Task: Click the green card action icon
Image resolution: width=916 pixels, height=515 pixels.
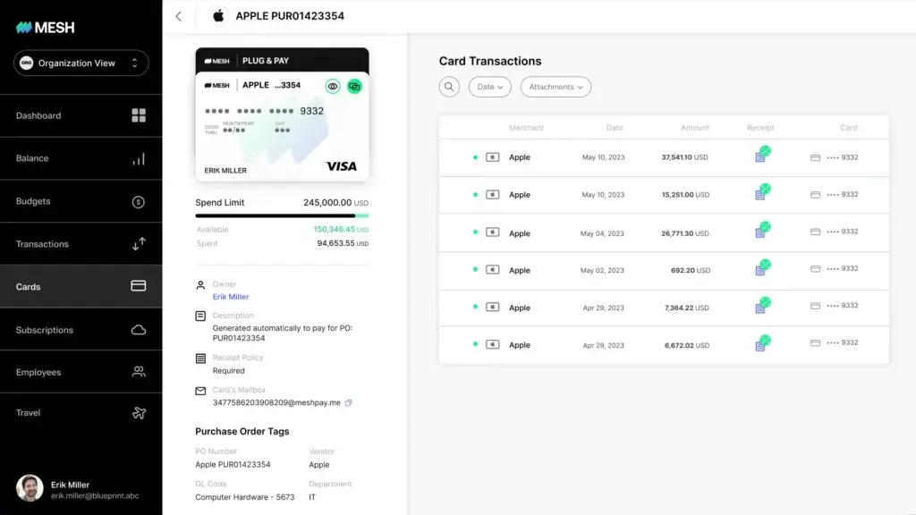Action: [x=354, y=87]
